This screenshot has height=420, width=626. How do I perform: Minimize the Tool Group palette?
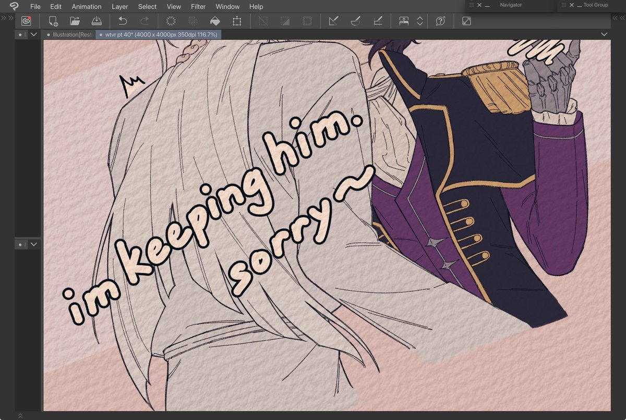click(x=579, y=6)
